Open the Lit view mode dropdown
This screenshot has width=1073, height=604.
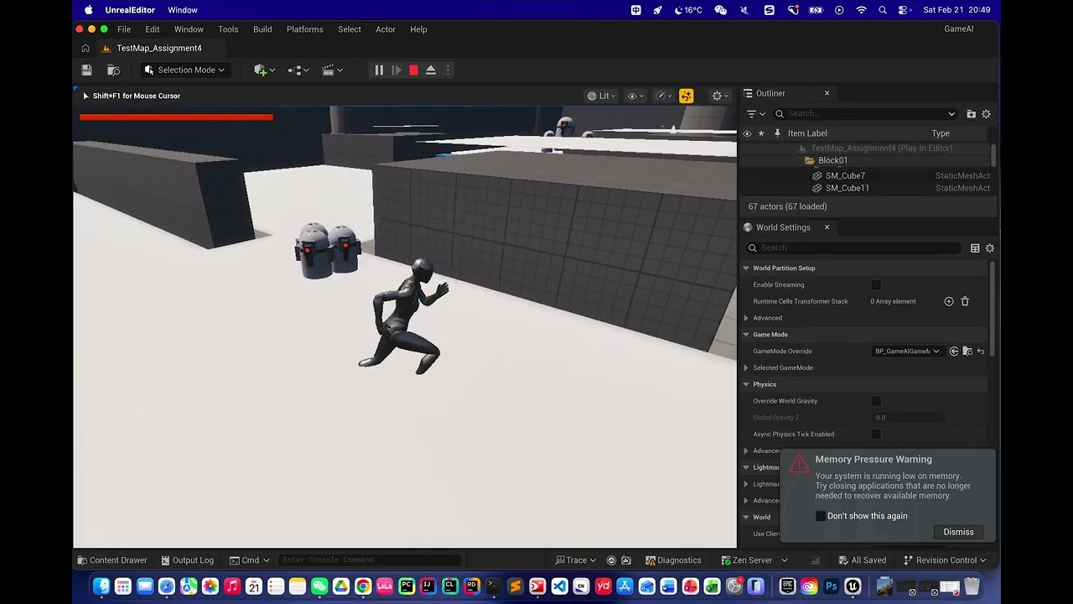(x=601, y=96)
